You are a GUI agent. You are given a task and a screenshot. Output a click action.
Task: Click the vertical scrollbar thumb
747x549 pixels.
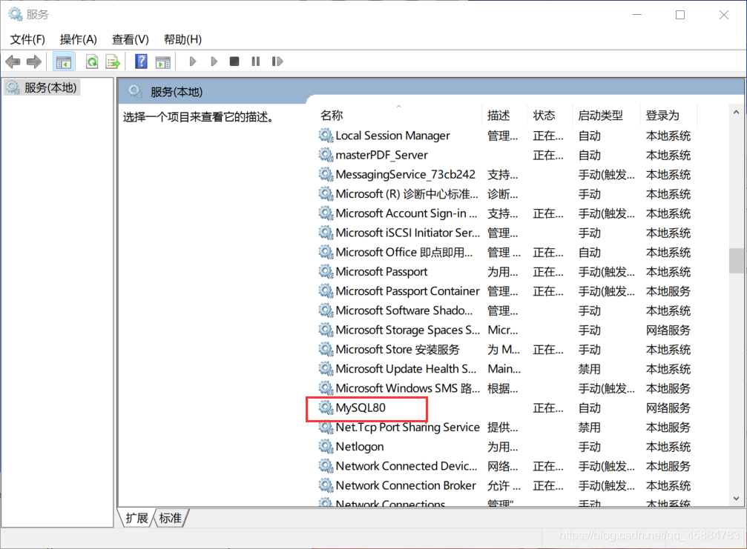click(736, 261)
